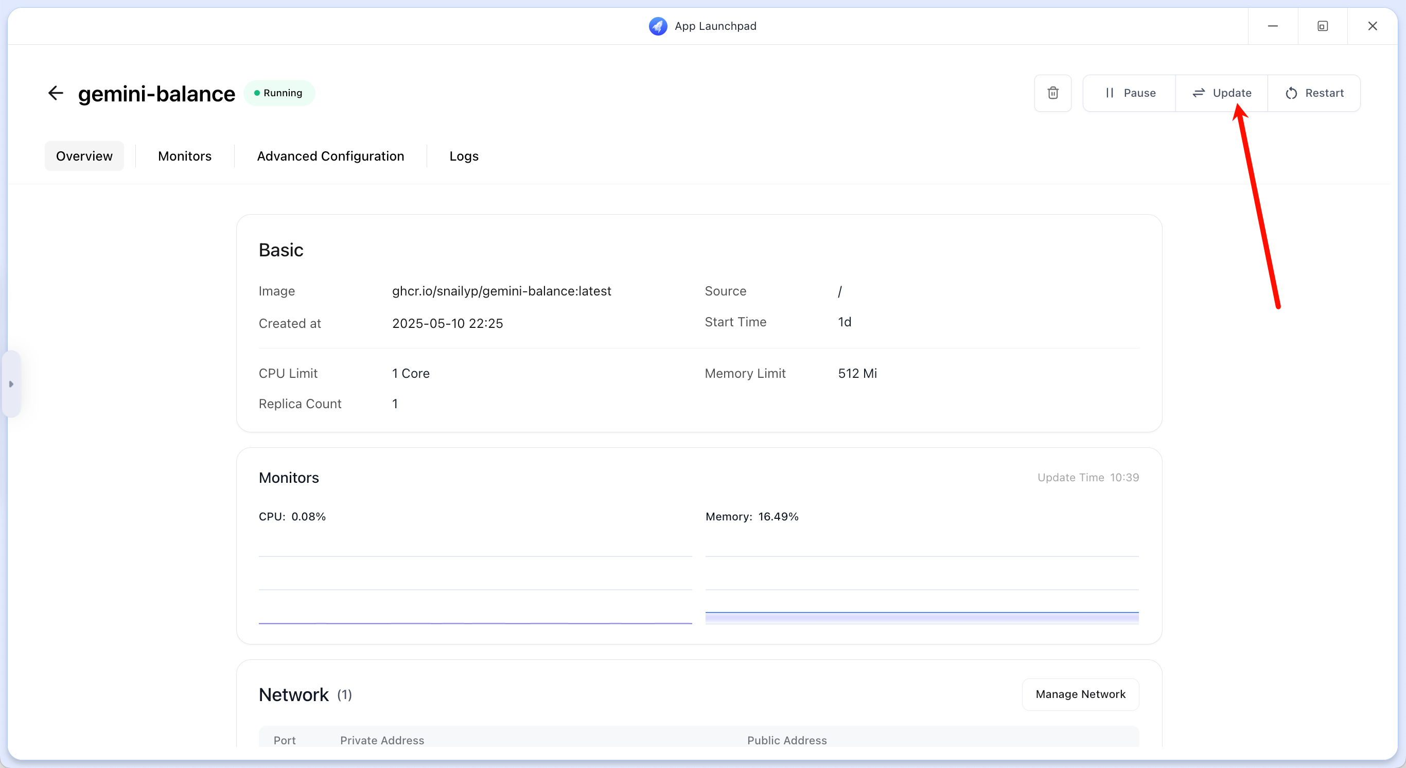Click the trash delete icon
The height and width of the screenshot is (768, 1406).
point(1052,93)
